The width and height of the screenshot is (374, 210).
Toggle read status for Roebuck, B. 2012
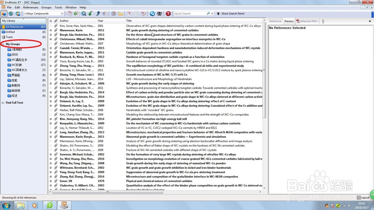click(x=50, y=57)
